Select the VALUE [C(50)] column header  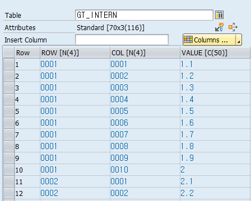pos(216,52)
